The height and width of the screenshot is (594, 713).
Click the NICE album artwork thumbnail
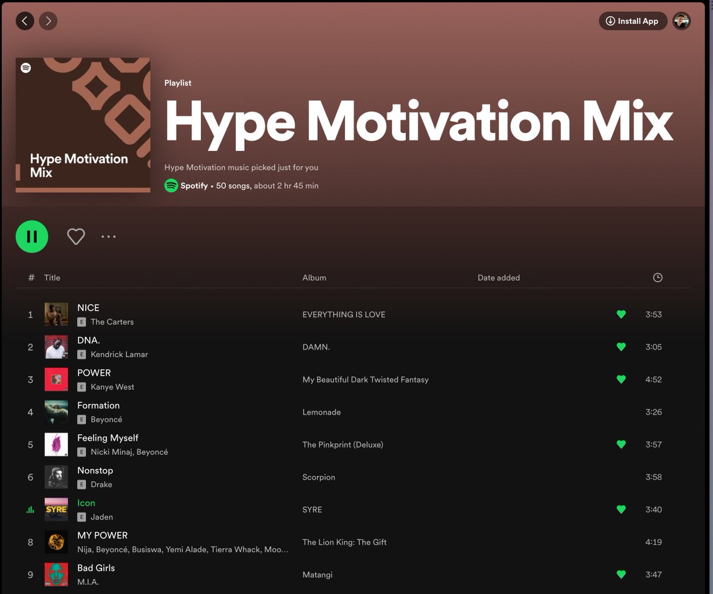point(56,314)
